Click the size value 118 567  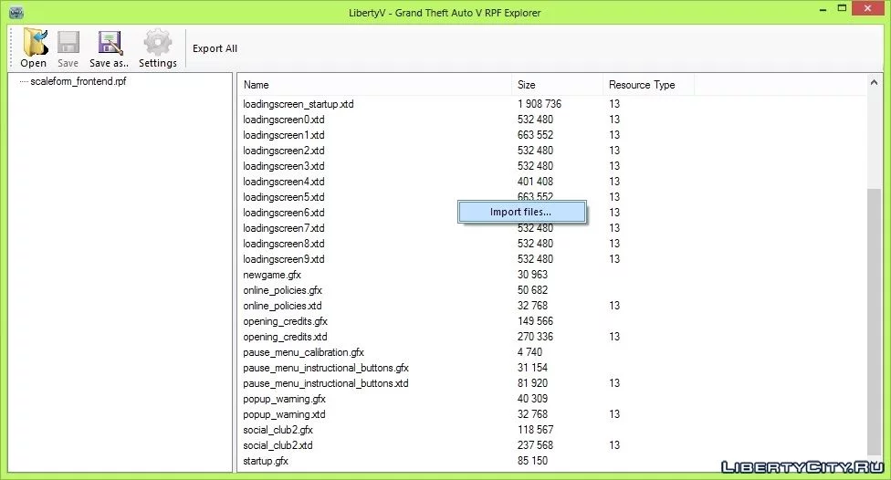(x=535, y=430)
